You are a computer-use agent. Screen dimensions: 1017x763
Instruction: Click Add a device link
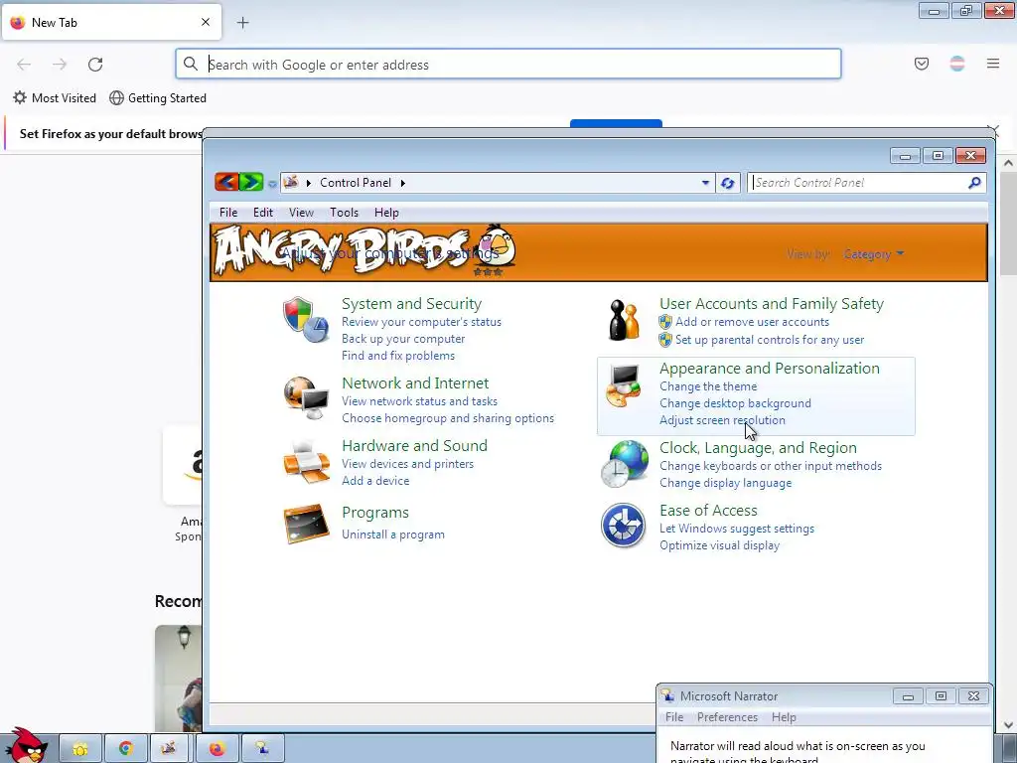coord(375,481)
